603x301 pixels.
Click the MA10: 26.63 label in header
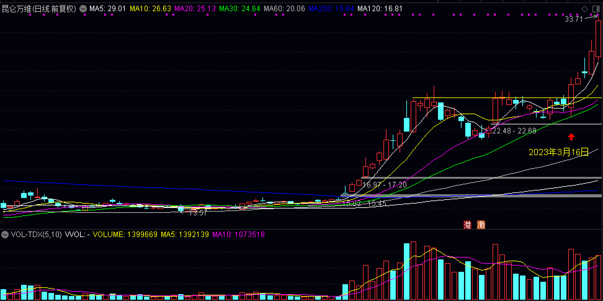[x=150, y=9]
